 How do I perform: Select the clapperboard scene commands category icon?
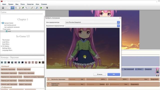12,62
